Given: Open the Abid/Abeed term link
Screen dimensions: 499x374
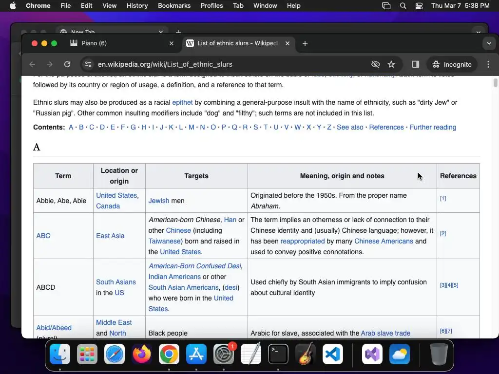Looking at the screenshot, I should [54, 328].
